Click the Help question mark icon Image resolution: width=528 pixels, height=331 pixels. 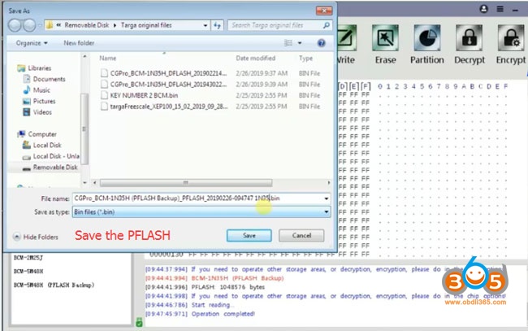coord(322,42)
